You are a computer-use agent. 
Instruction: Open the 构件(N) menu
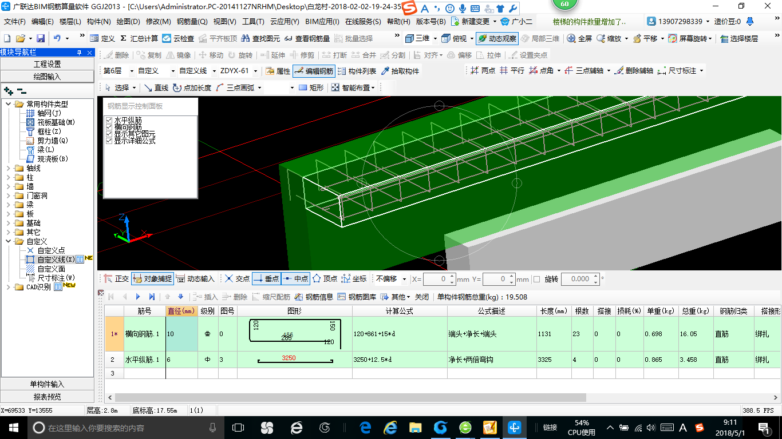98,22
